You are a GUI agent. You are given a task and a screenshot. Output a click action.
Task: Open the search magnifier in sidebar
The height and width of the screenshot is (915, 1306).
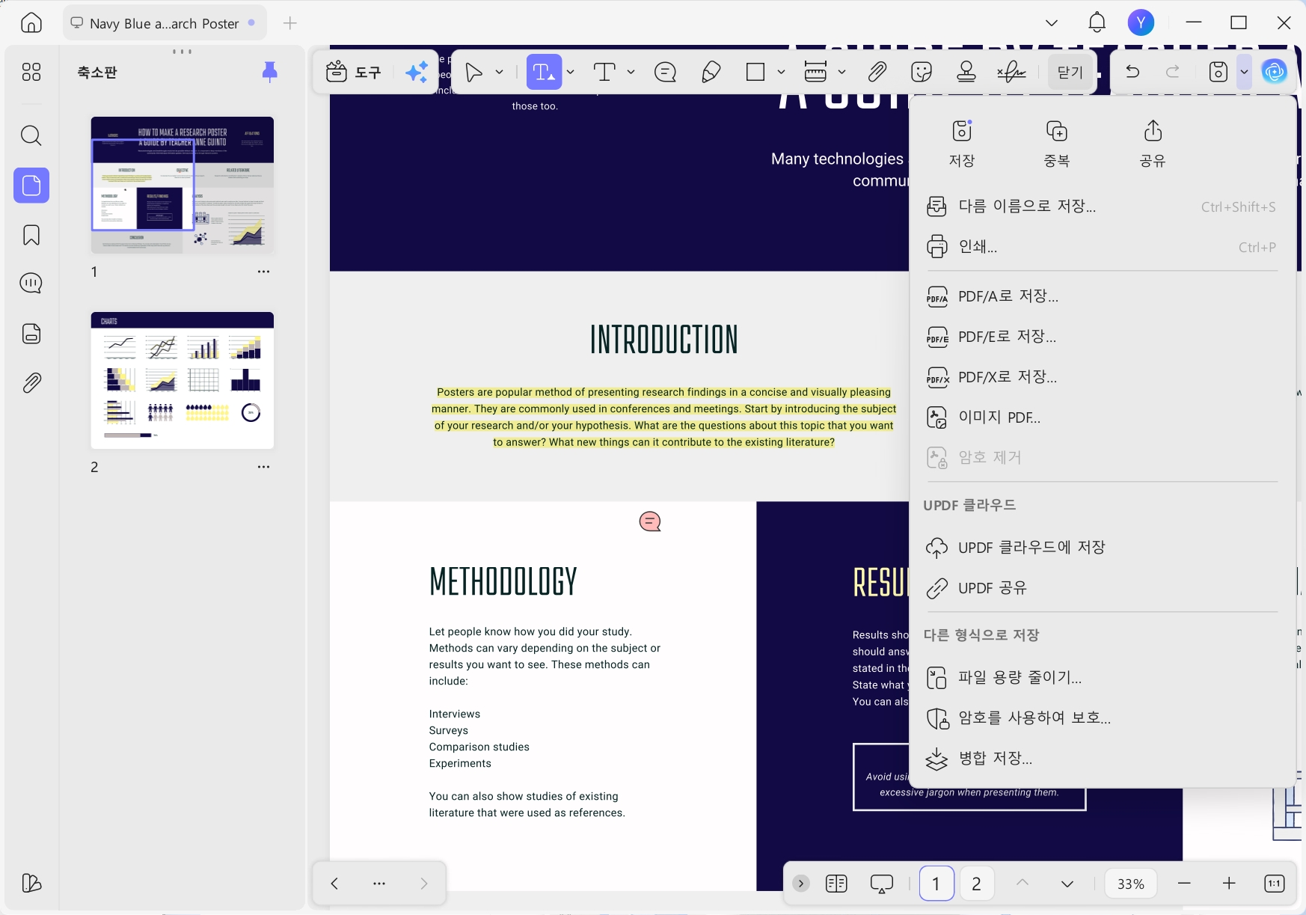click(31, 135)
